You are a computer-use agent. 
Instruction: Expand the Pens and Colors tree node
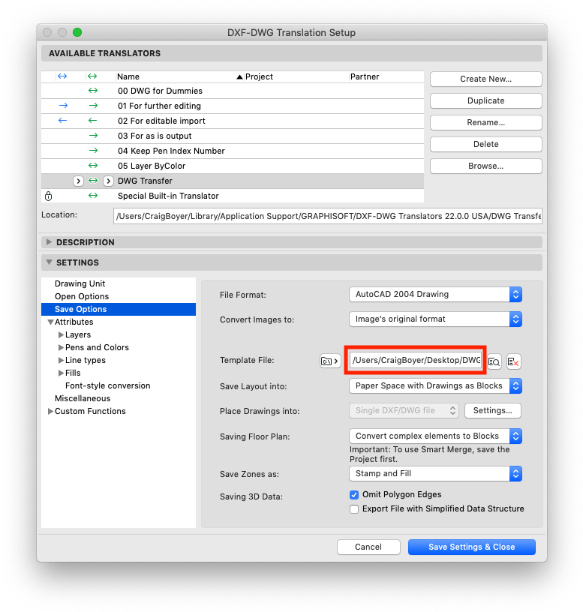coord(61,347)
